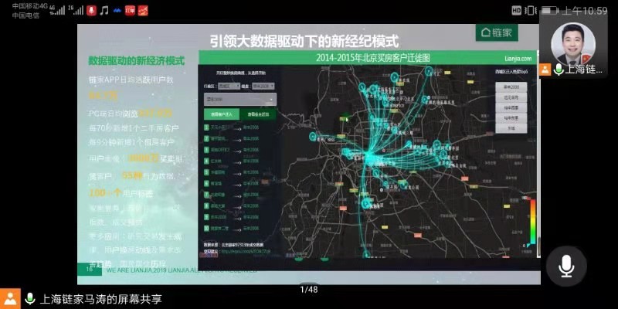Click the Lianjia.com link in the green header
This screenshot has height=309, width=618.
click(518, 59)
